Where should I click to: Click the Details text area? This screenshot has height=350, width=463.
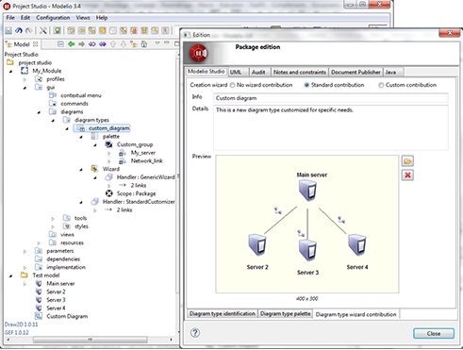click(331, 127)
